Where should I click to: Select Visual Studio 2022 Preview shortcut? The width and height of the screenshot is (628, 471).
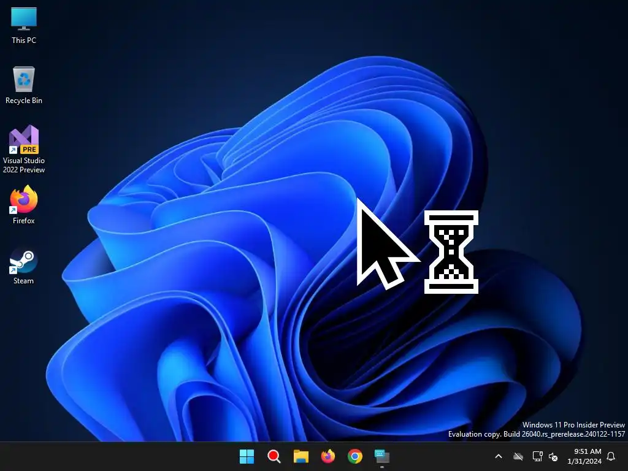[24, 149]
